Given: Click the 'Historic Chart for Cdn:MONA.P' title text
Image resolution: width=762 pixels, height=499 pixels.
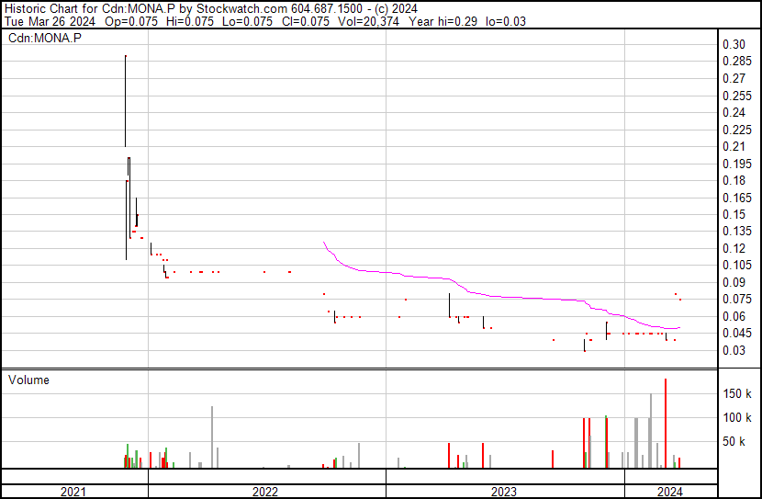Looking at the screenshot, I should tap(90, 9).
